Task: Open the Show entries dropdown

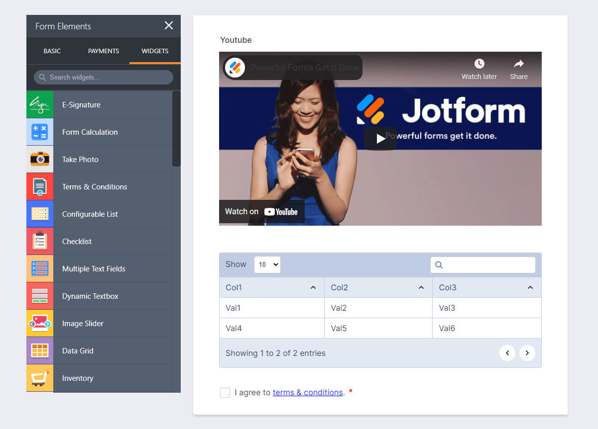Action: [x=267, y=264]
